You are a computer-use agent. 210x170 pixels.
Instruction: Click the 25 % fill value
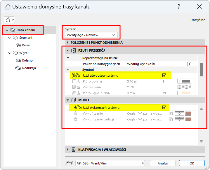tap(131, 87)
